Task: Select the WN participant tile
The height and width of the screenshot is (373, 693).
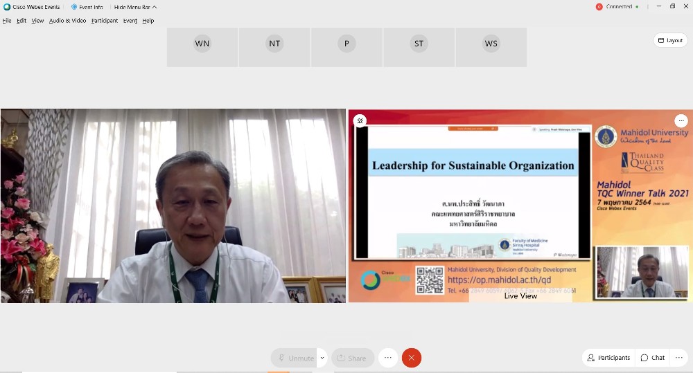Action: 202,44
